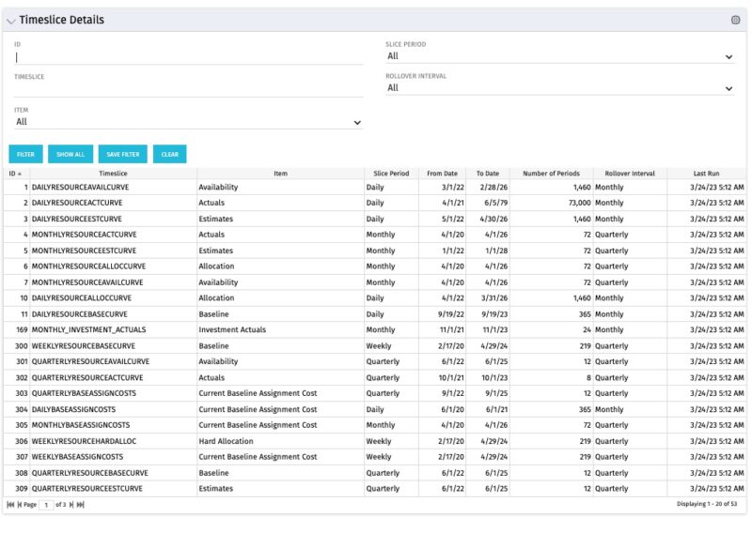Image resolution: width=752 pixels, height=548 pixels.
Task: Select DAILYRESOURCEALLOCCURVE timeslice row
Action: [x=374, y=298]
